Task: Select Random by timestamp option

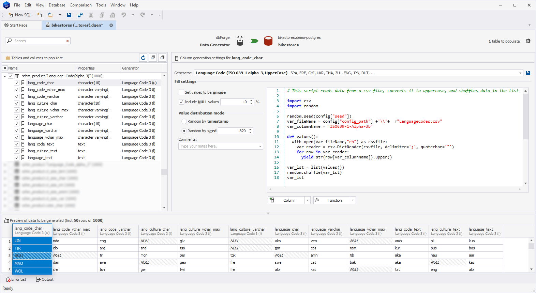Action: [x=184, y=121]
